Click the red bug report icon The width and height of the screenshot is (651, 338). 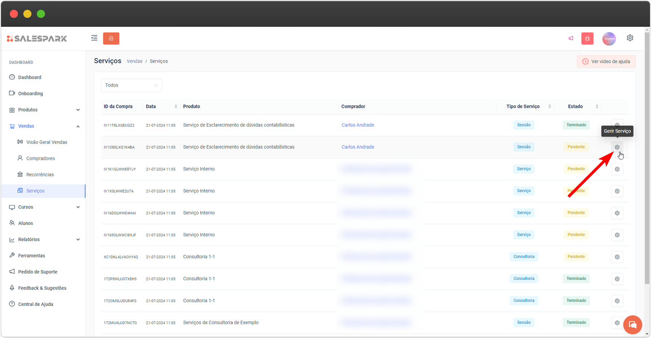(x=587, y=39)
